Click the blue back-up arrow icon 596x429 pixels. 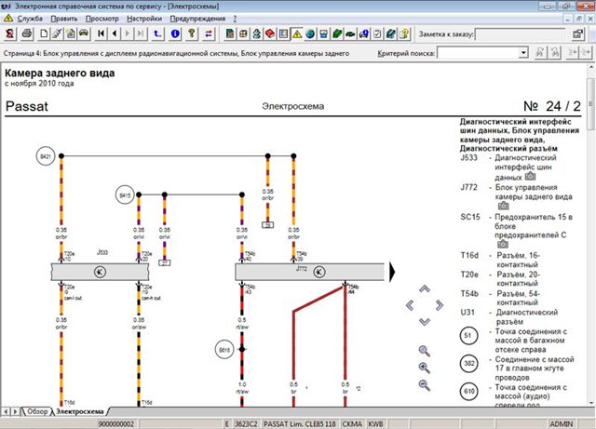point(157,34)
